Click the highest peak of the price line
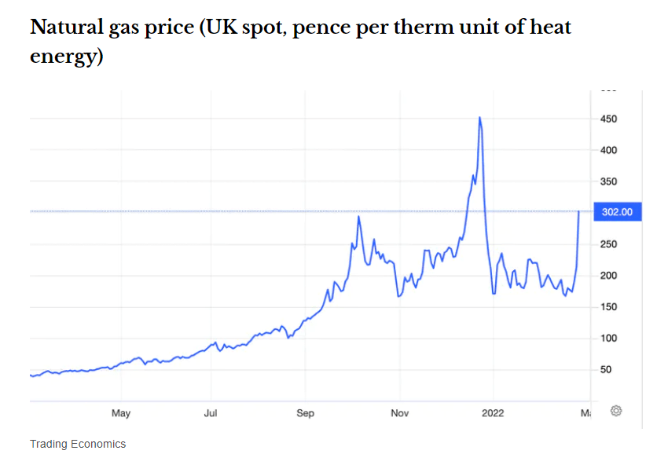This screenshot has height=454, width=668. coord(479,118)
